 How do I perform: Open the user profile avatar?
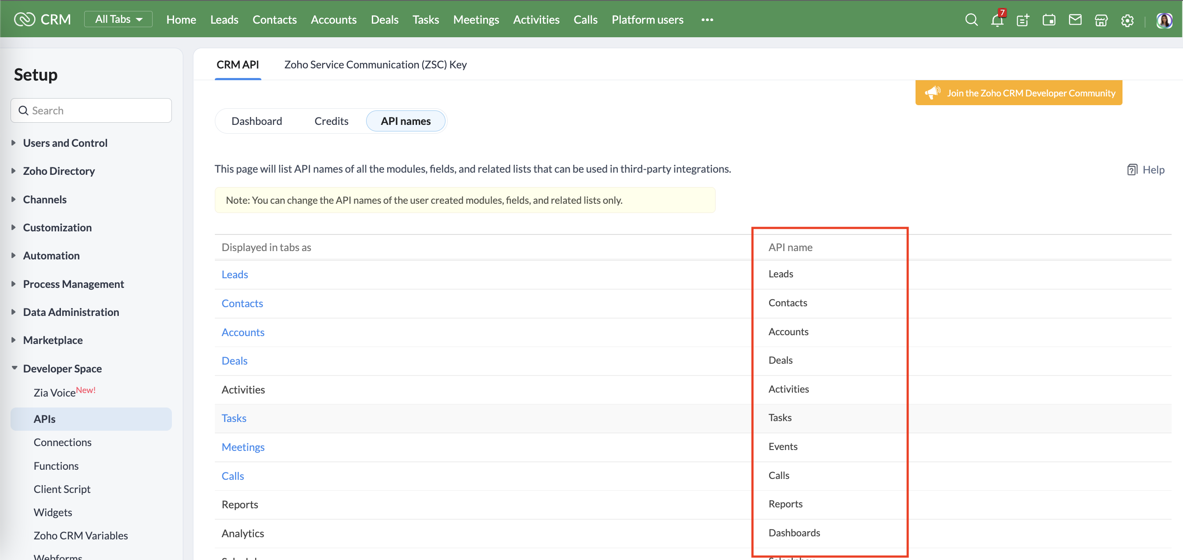coord(1164,20)
